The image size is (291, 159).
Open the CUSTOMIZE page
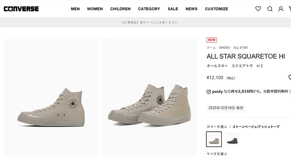[x=216, y=9]
